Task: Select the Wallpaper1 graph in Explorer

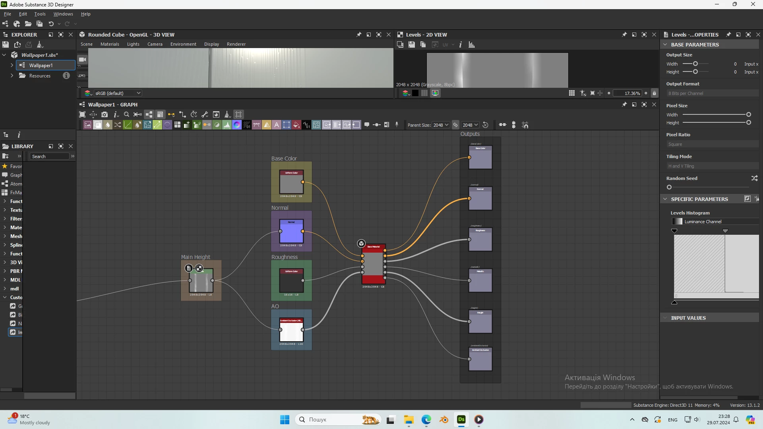Action: click(x=41, y=66)
